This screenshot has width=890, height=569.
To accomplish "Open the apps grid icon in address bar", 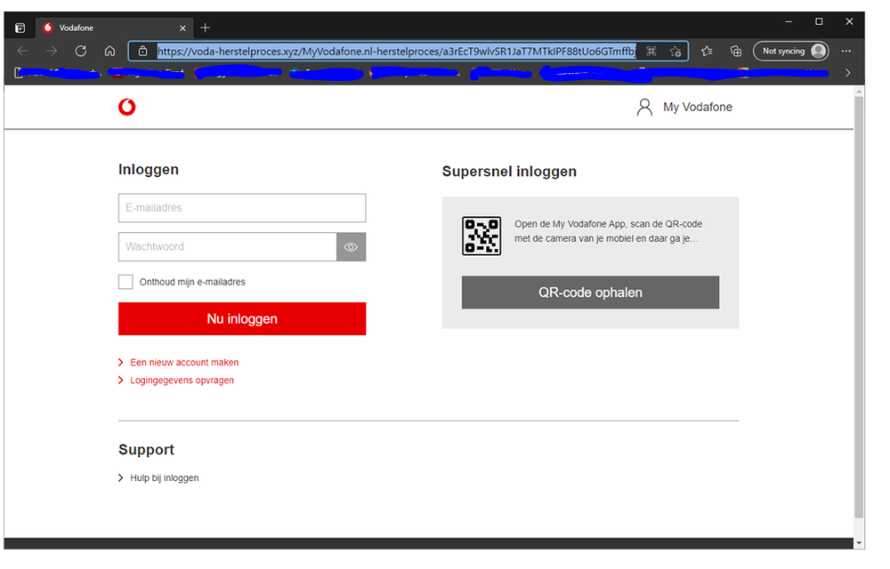I will pos(651,51).
